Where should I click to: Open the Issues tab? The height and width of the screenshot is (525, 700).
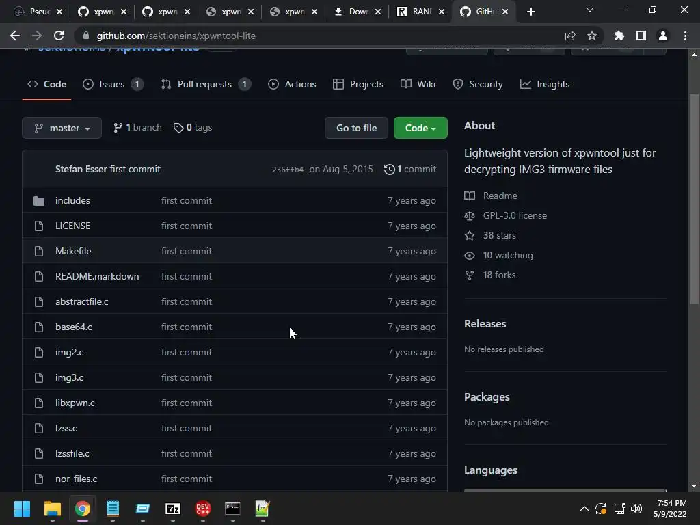click(x=113, y=84)
